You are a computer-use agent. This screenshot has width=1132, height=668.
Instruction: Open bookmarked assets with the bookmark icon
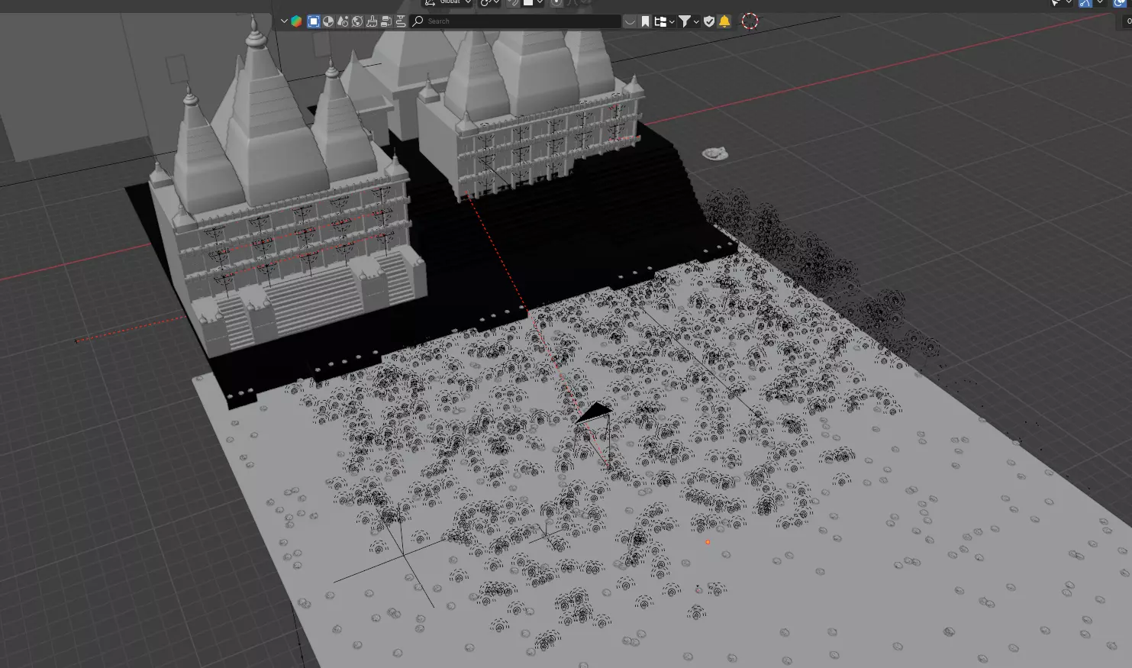[645, 21]
